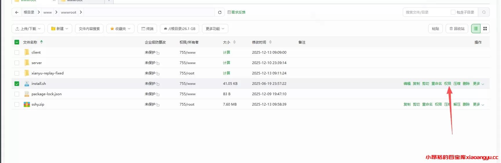
Task: Open the 更多功能 dropdown
Action: 215,29
